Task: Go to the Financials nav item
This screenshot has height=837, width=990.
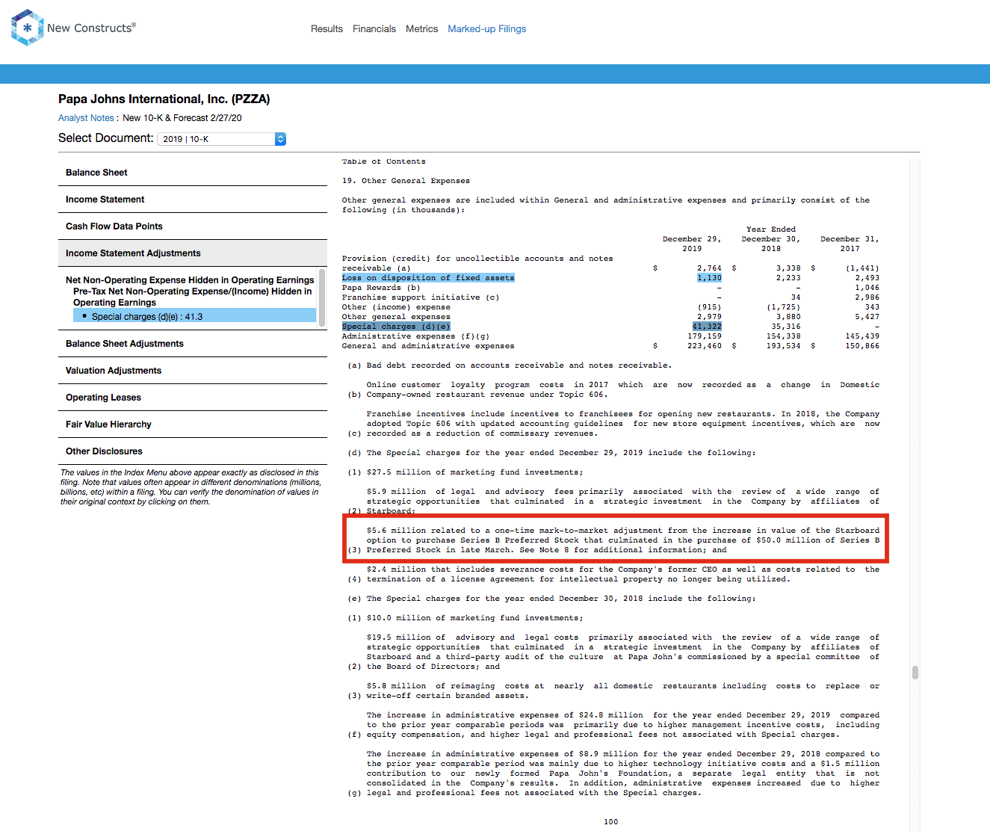Action: 374,29
